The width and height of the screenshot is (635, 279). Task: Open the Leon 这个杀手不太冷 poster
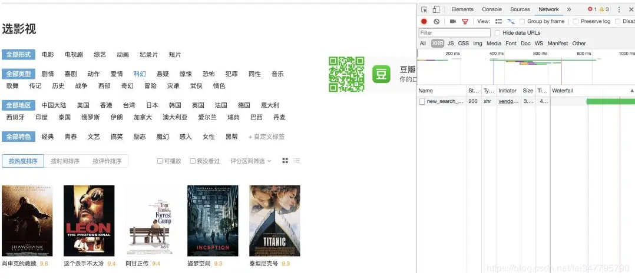tap(89, 221)
